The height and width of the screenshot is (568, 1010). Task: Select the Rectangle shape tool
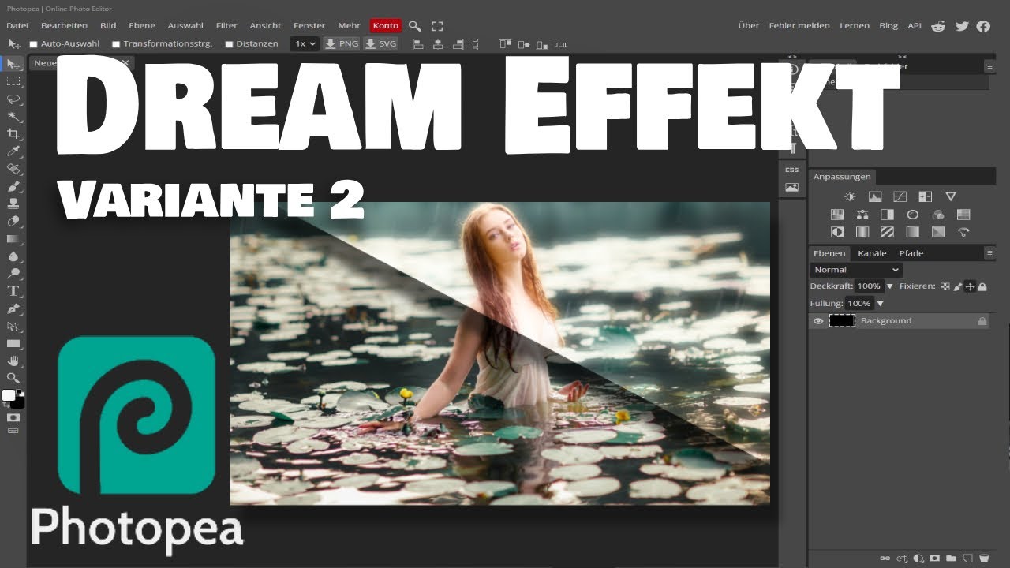coord(13,344)
